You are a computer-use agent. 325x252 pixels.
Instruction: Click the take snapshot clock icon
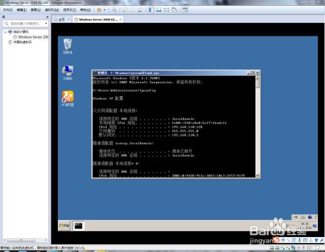125,10
